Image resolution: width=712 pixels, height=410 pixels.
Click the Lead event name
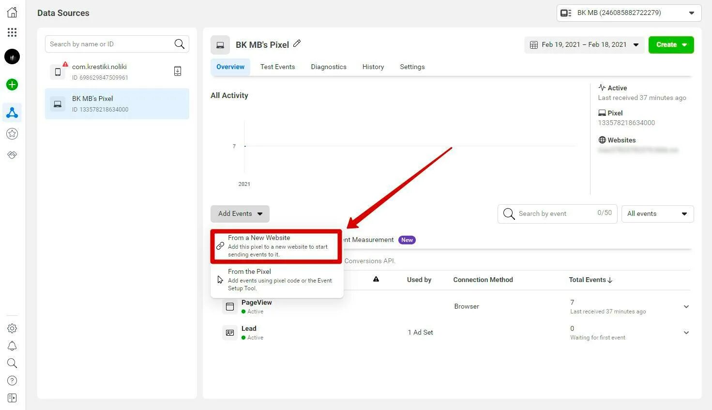click(249, 328)
